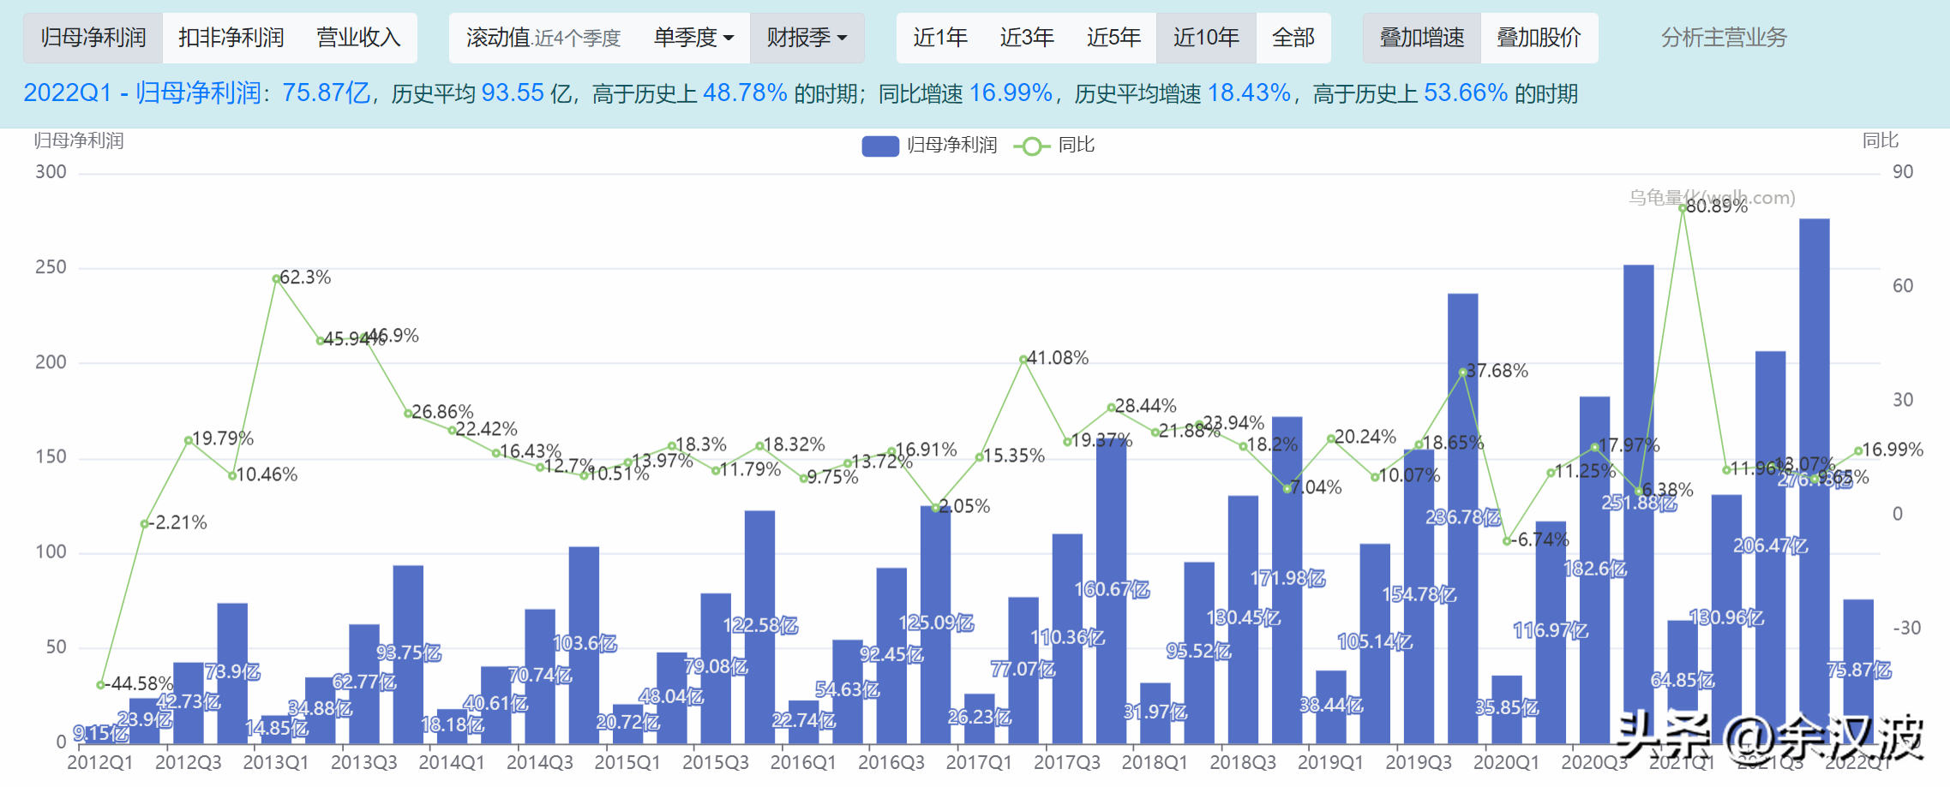The image size is (1950, 787).
Task: Click the -44.58% growth data point
Action: [x=100, y=684]
